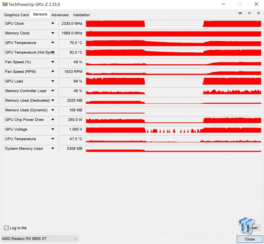Open the System Memory Used dropdown
The image size is (264, 244).
[x=53, y=148]
